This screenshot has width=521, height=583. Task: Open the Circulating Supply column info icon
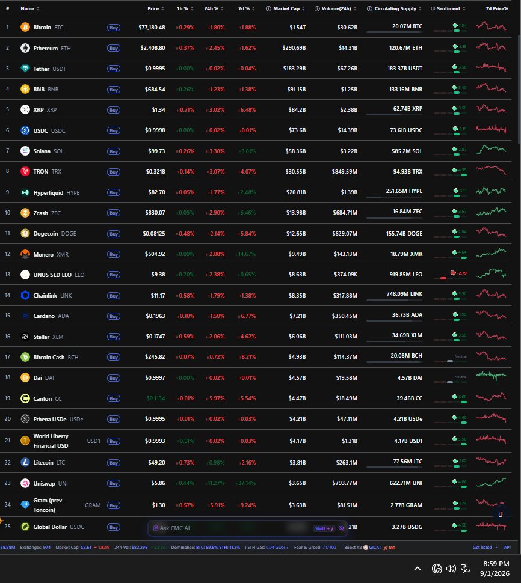(369, 8)
